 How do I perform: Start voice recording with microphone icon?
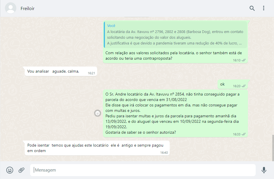pyautogui.click(x=264, y=170)
